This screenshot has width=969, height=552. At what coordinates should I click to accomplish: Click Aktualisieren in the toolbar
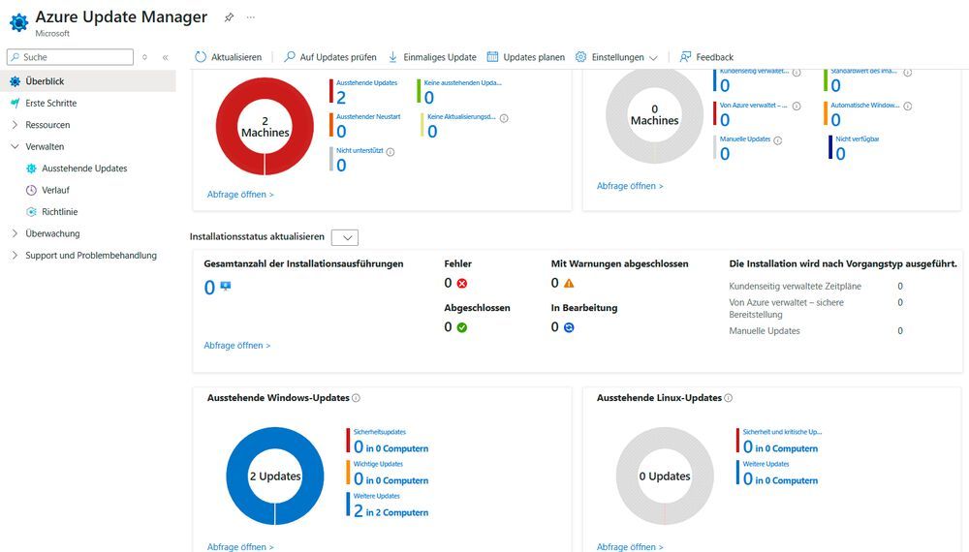point(228,57)
